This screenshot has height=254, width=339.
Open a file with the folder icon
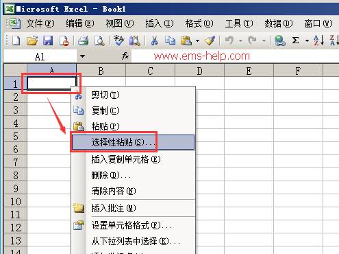point(32,41)
